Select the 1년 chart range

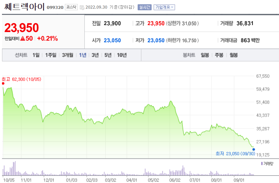click(82, 55)
